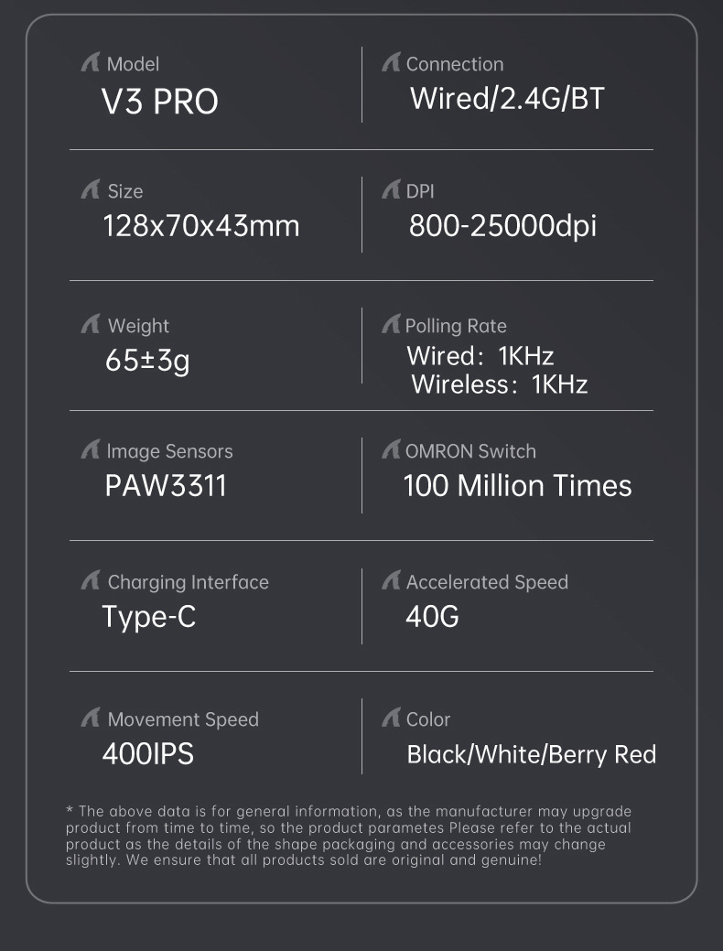Viewport: 723px width, 951px height.
Task: Click the logo icon beside Size
Action: tap(91, 190)
